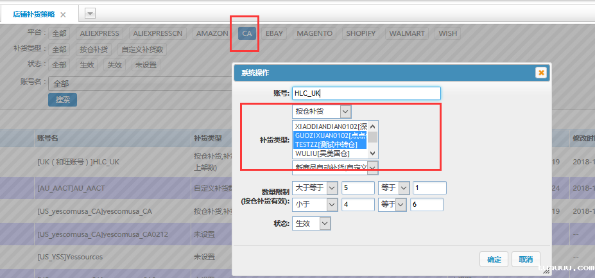Filter platform by AMAZON
This screenshot has height=278, width=595.
(212, 33)
